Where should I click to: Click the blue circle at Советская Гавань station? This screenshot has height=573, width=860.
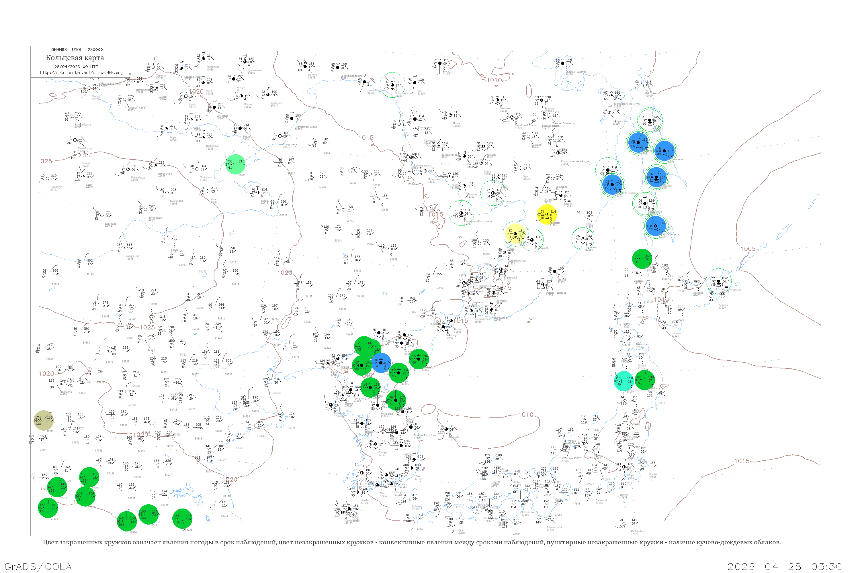click(612, 185)
